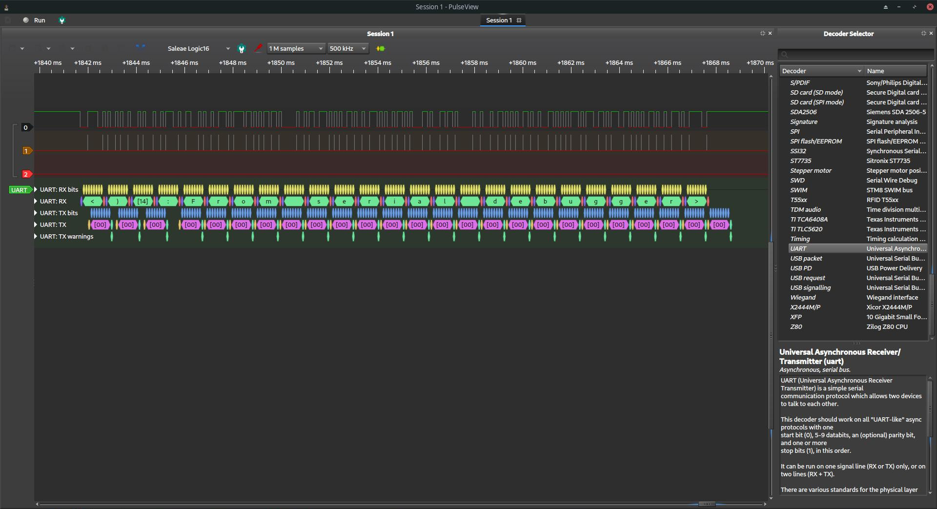This screenshot has height=509, width=937.
Task: Click the +1860 ms time ruler mark
Action: 523,63
